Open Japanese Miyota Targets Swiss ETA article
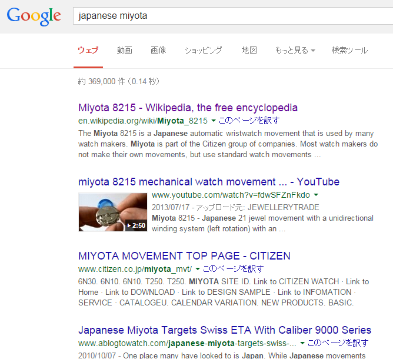 pos(224,330)
